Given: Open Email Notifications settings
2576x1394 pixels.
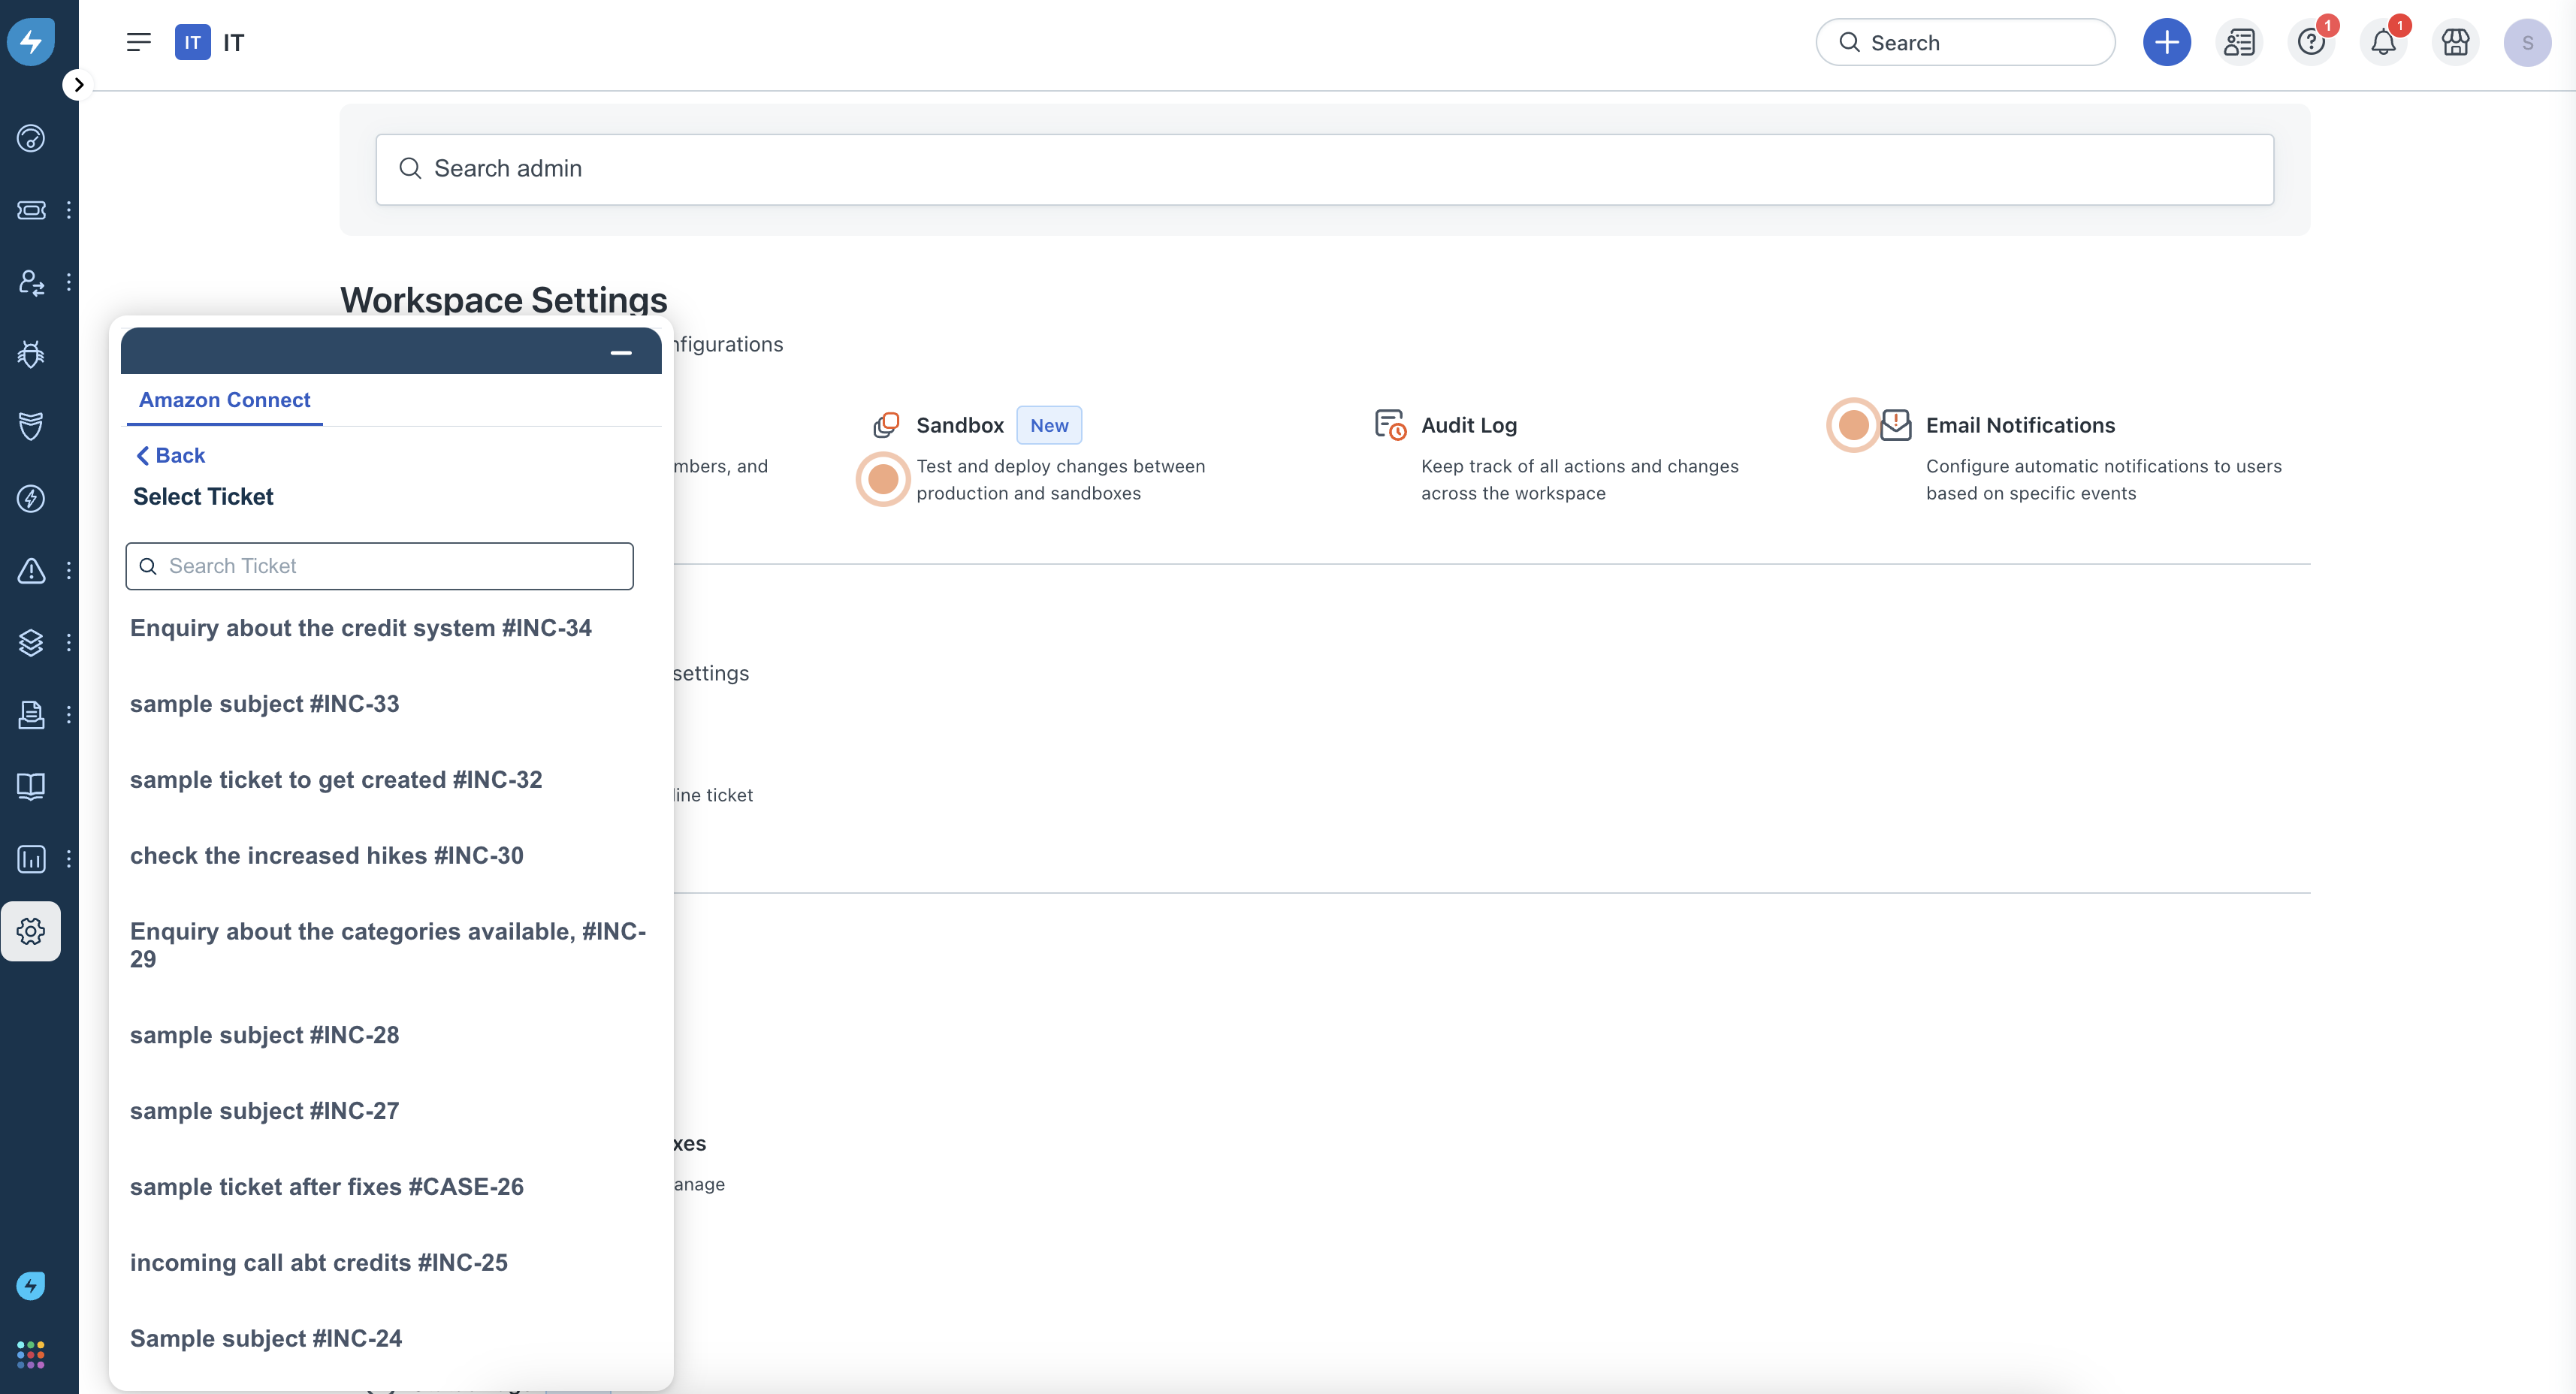Looking at the screenshot, I should pos(2020,425).
